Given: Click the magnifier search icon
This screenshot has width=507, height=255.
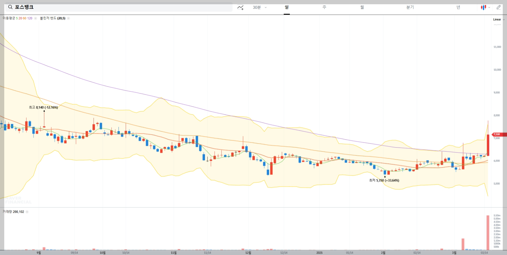Looking at the screenshot, I should pos(10,7).
